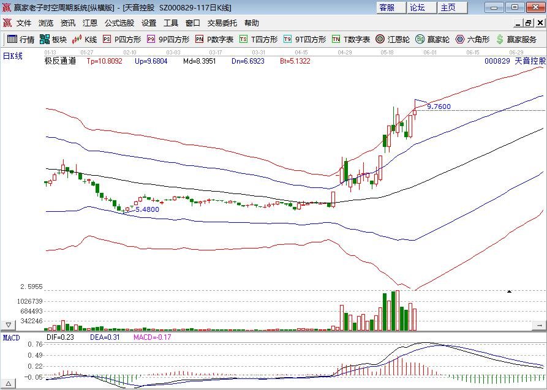The height and width of the screenshot is (390, 547).
Task: Open the P数字表 number table
Action: click(214, 39)
